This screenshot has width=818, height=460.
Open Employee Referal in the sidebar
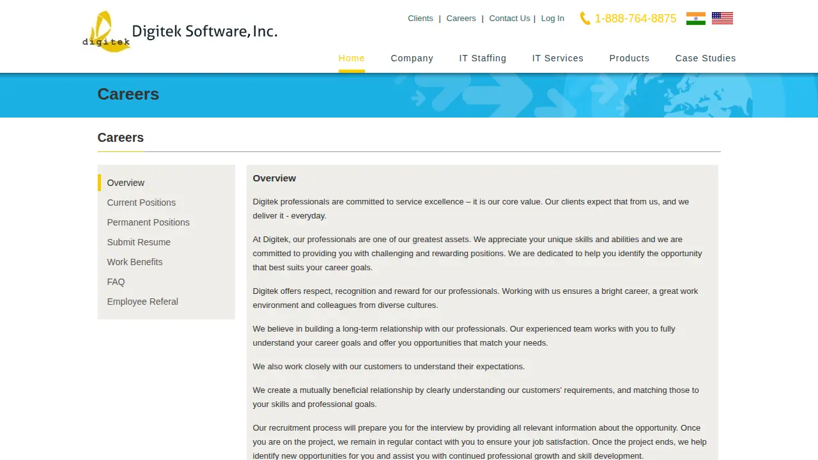(143, 302)
